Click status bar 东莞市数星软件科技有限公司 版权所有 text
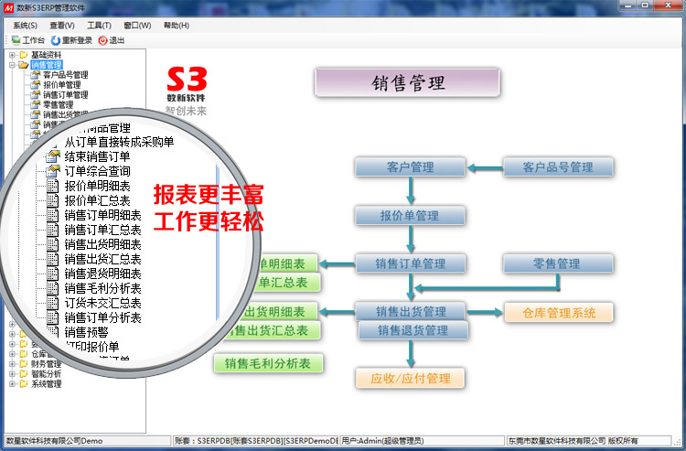 (x=573, y=441)
